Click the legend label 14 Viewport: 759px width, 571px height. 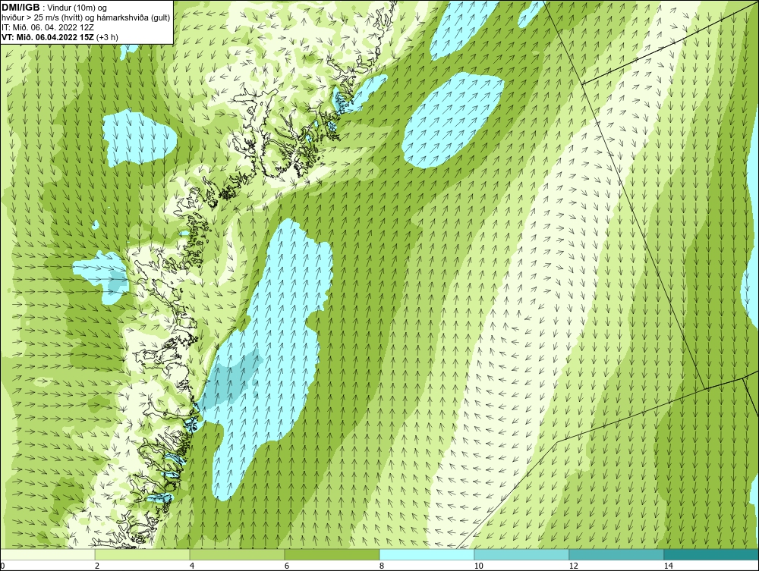668,566
